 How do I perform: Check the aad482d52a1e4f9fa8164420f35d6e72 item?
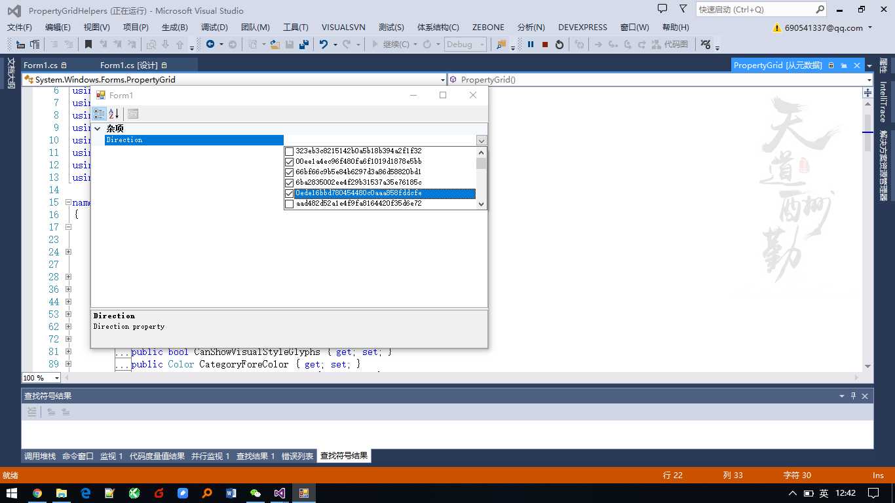point(289,204)
